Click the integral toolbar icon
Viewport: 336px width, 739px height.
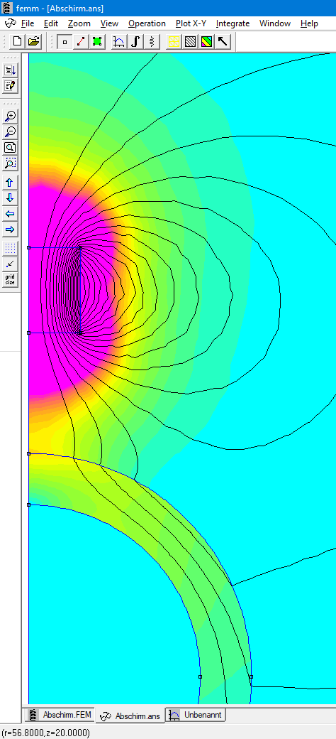pyautogui.click(x=135, y=41)
